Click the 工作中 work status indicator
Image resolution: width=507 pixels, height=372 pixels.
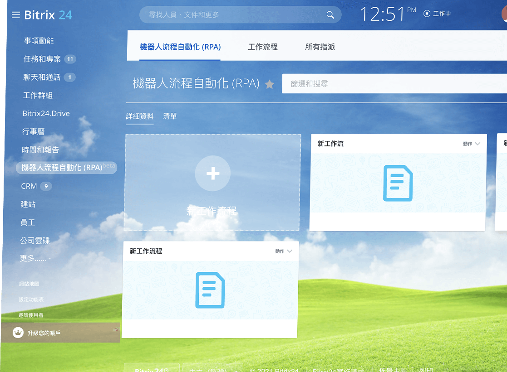pos(437,14)
